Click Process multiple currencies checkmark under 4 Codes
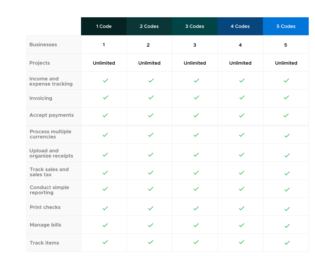Viewport: 315px width, 257px height. [x=242, y=135]
